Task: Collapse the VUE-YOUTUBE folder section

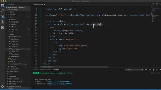Action: pos(18,10)
